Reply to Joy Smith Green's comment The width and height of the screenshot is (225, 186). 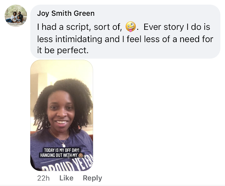coord(92,178)
